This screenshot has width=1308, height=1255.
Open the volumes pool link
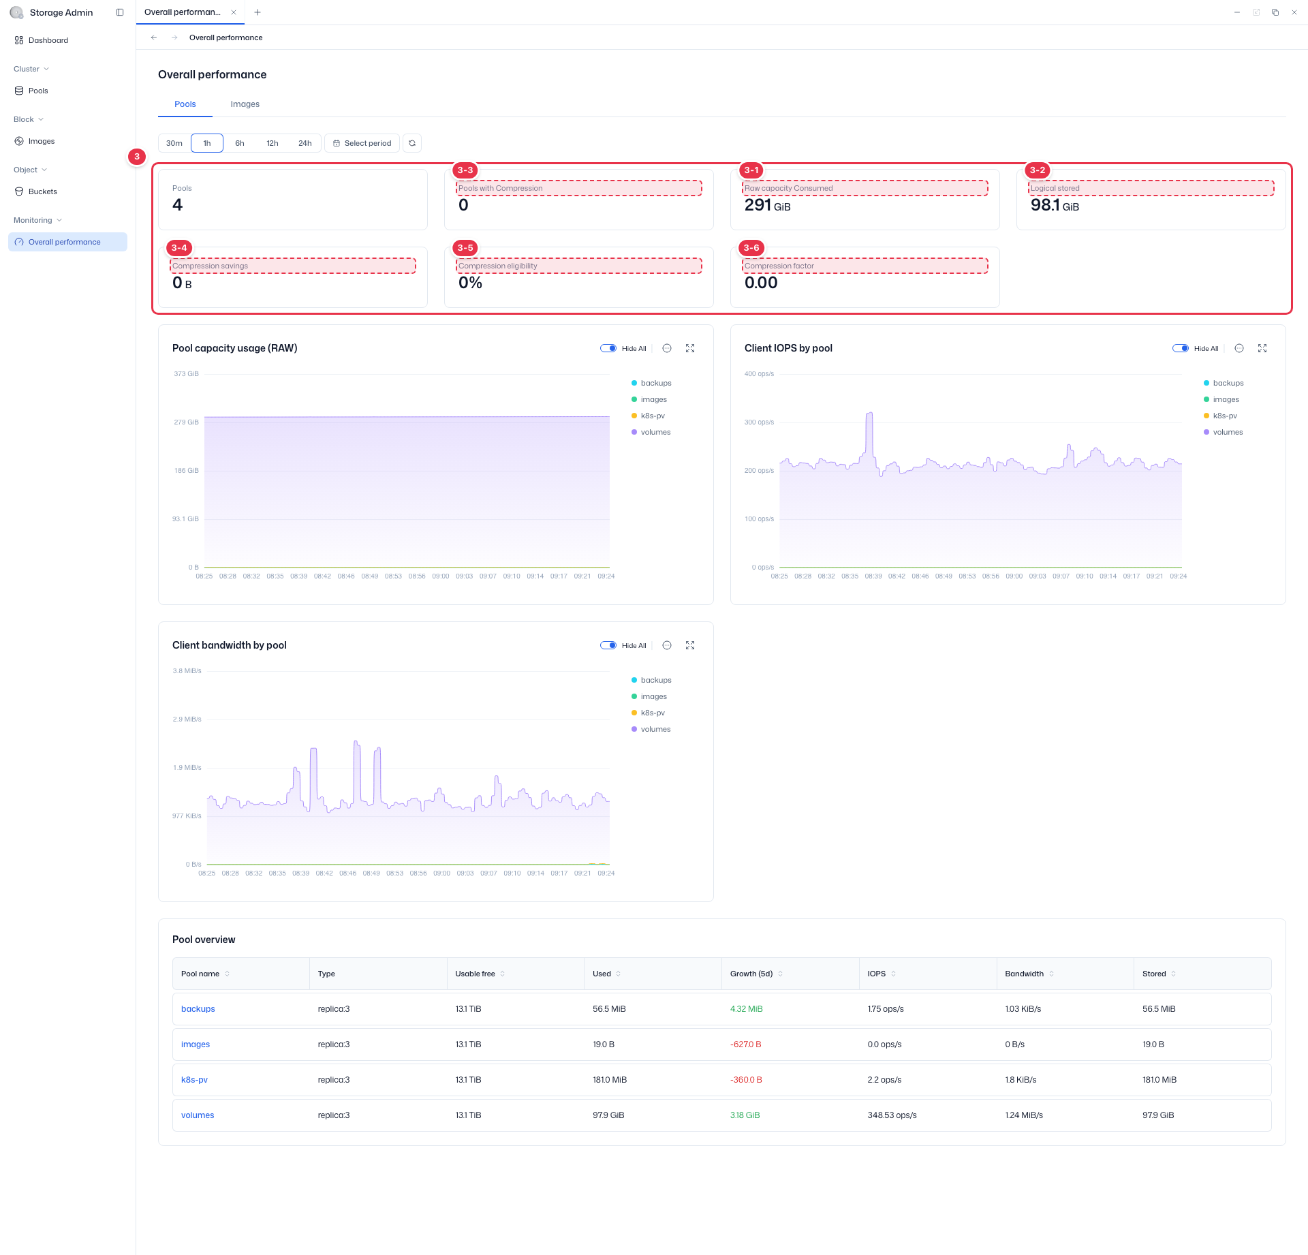coord(198,1115)
